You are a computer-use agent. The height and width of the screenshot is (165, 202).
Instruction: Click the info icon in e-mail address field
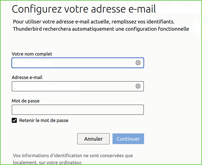138,86
